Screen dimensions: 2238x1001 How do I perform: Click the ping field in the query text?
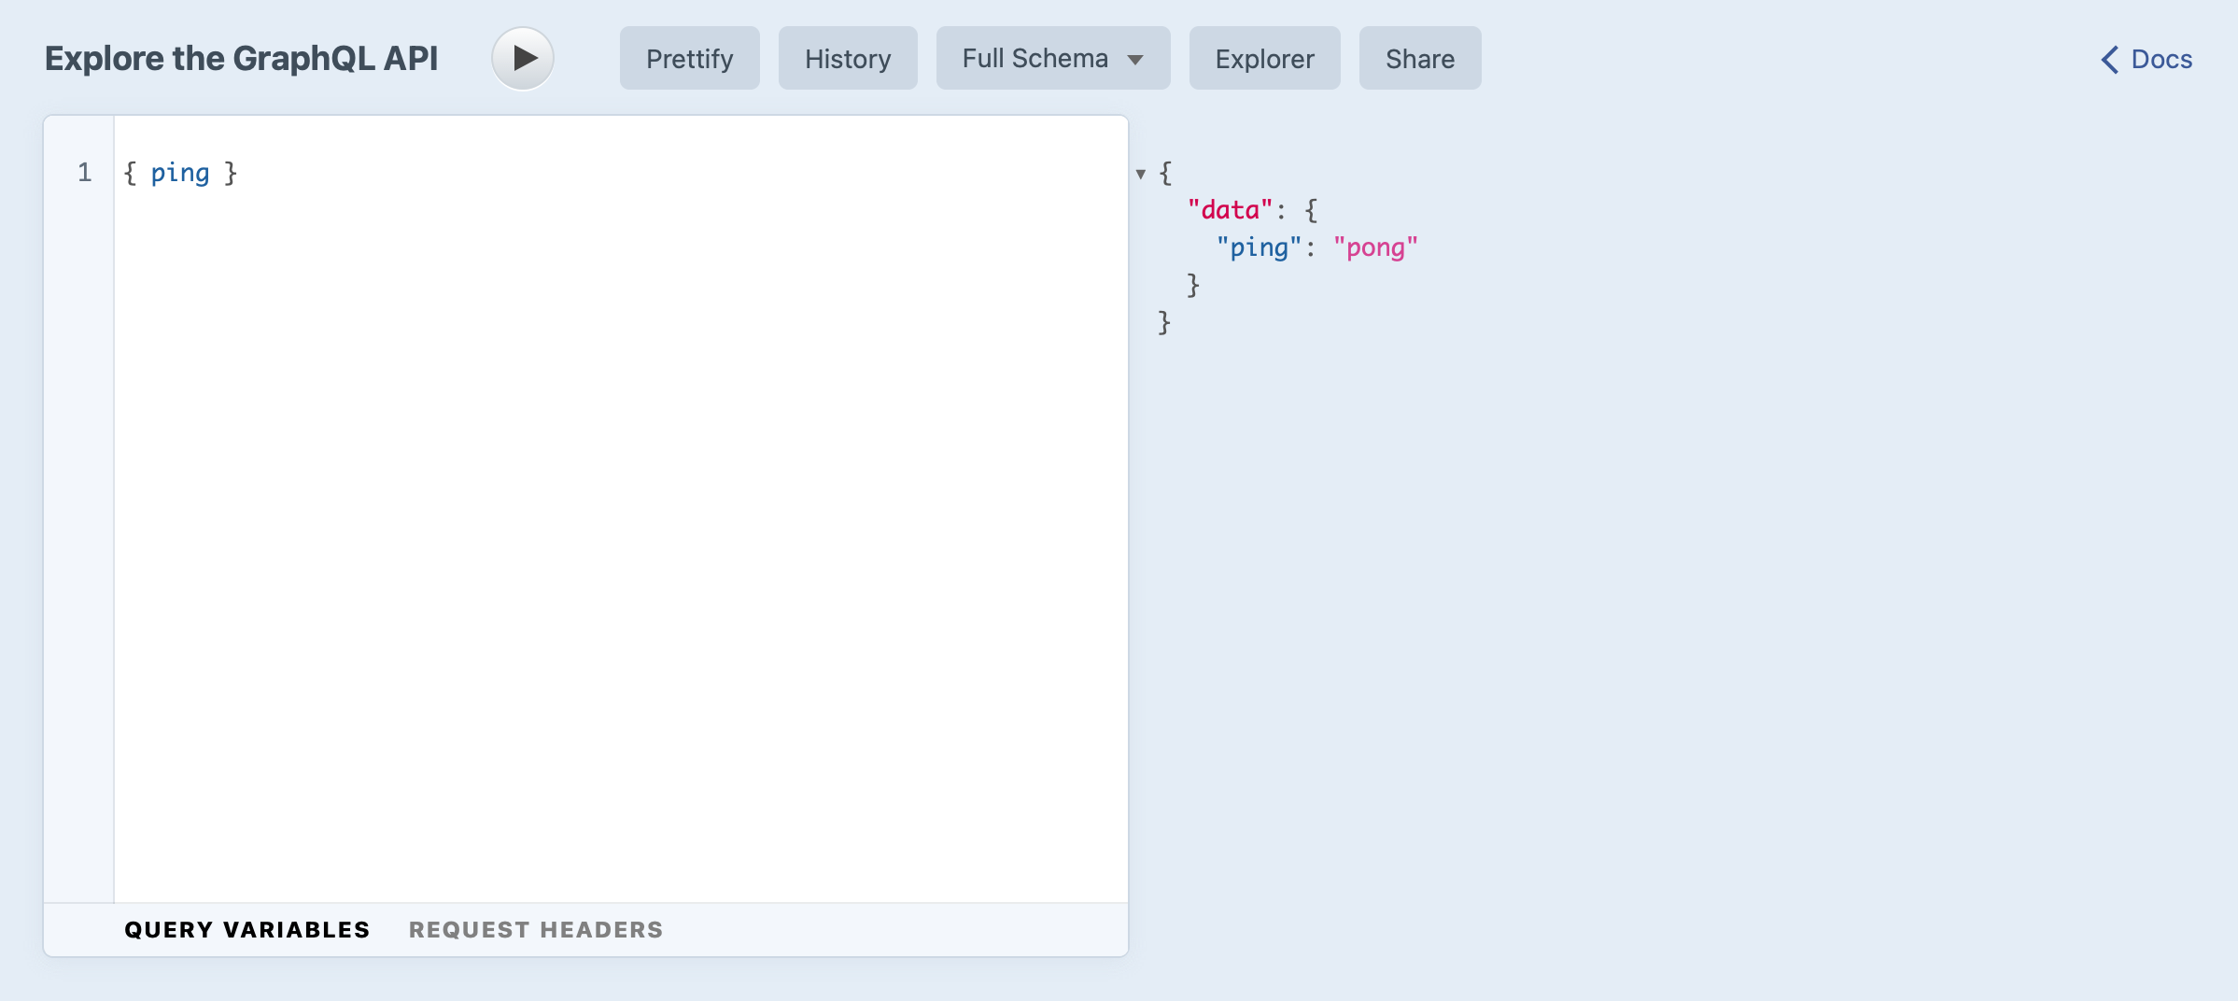pos(181,172)
